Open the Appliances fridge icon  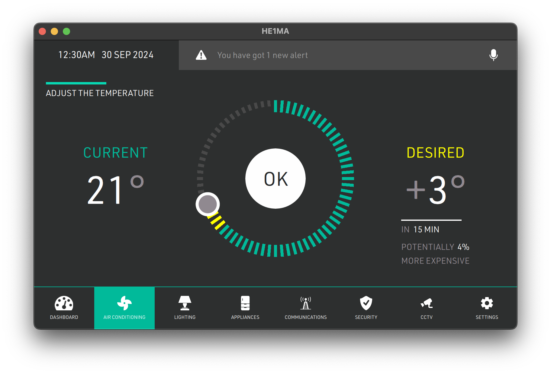(x=245, y=303)
